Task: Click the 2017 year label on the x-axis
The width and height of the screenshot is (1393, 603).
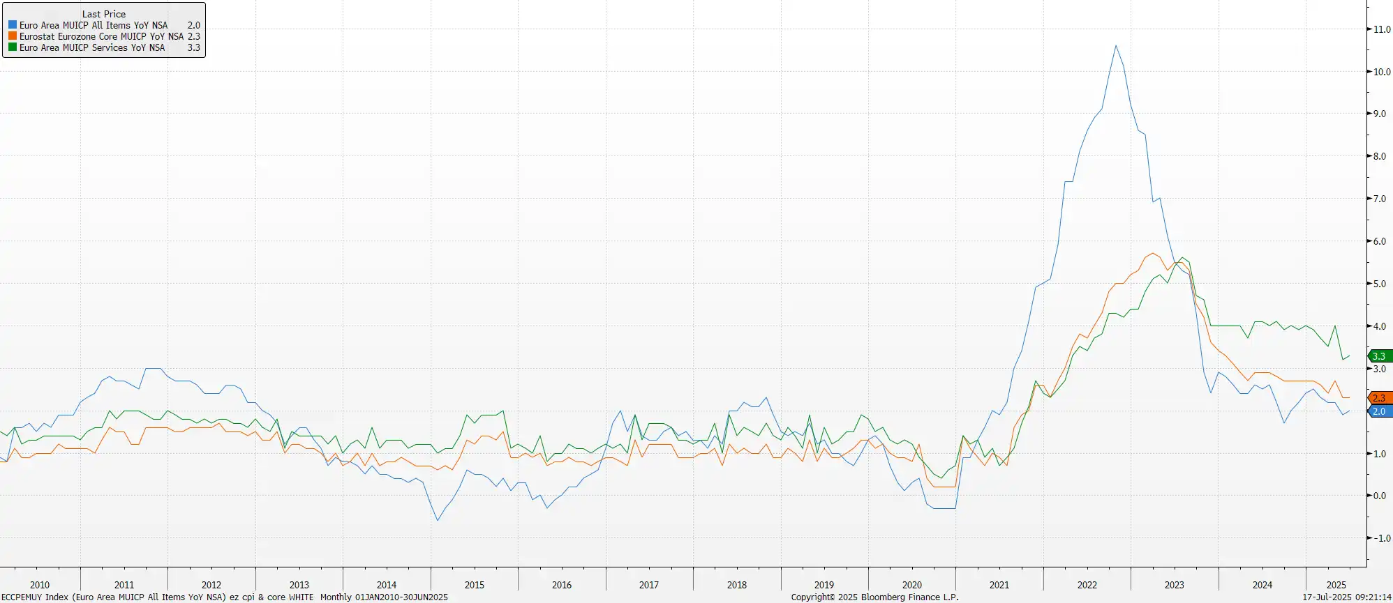Action: (x=649, y=585)
